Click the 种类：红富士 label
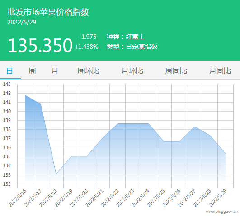 coord(125,37)
